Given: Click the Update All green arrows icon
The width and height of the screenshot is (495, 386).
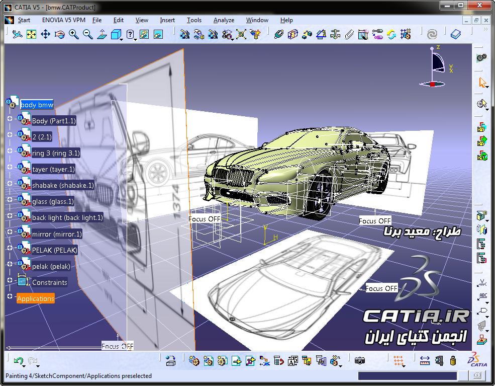Looking at the screenshot, I should click(x=391, y=34).
